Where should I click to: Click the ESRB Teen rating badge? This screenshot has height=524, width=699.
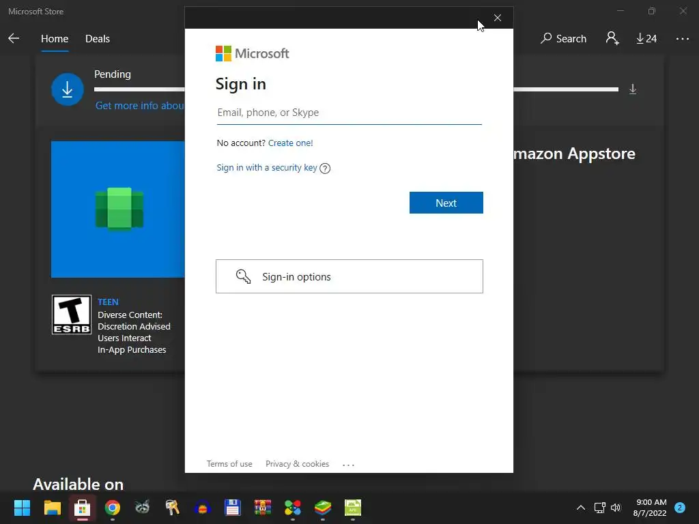[71, 315]
